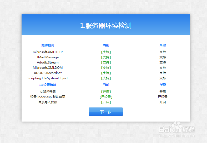Click the ADODB.RecordSet component label
Screen dimensions: 207x143
tap(48, 73)
